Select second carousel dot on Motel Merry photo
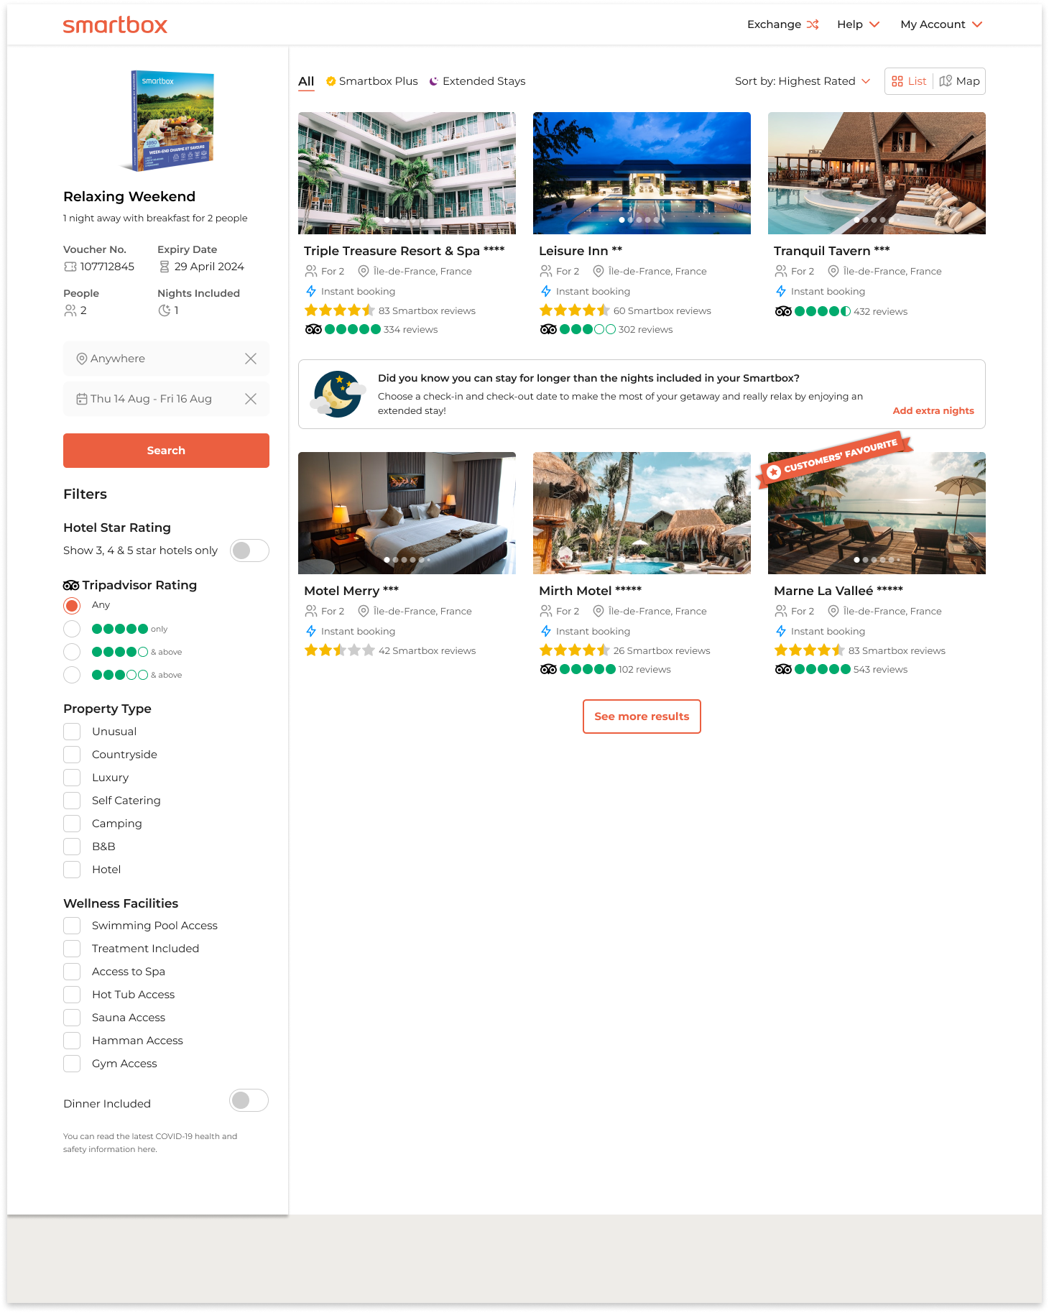The image size is (1049, 1313). [x=396, y=559]
